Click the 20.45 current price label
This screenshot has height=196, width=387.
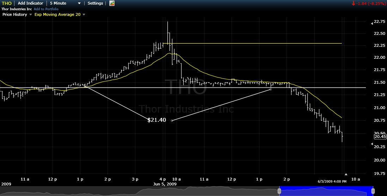(x=380, y=137)
